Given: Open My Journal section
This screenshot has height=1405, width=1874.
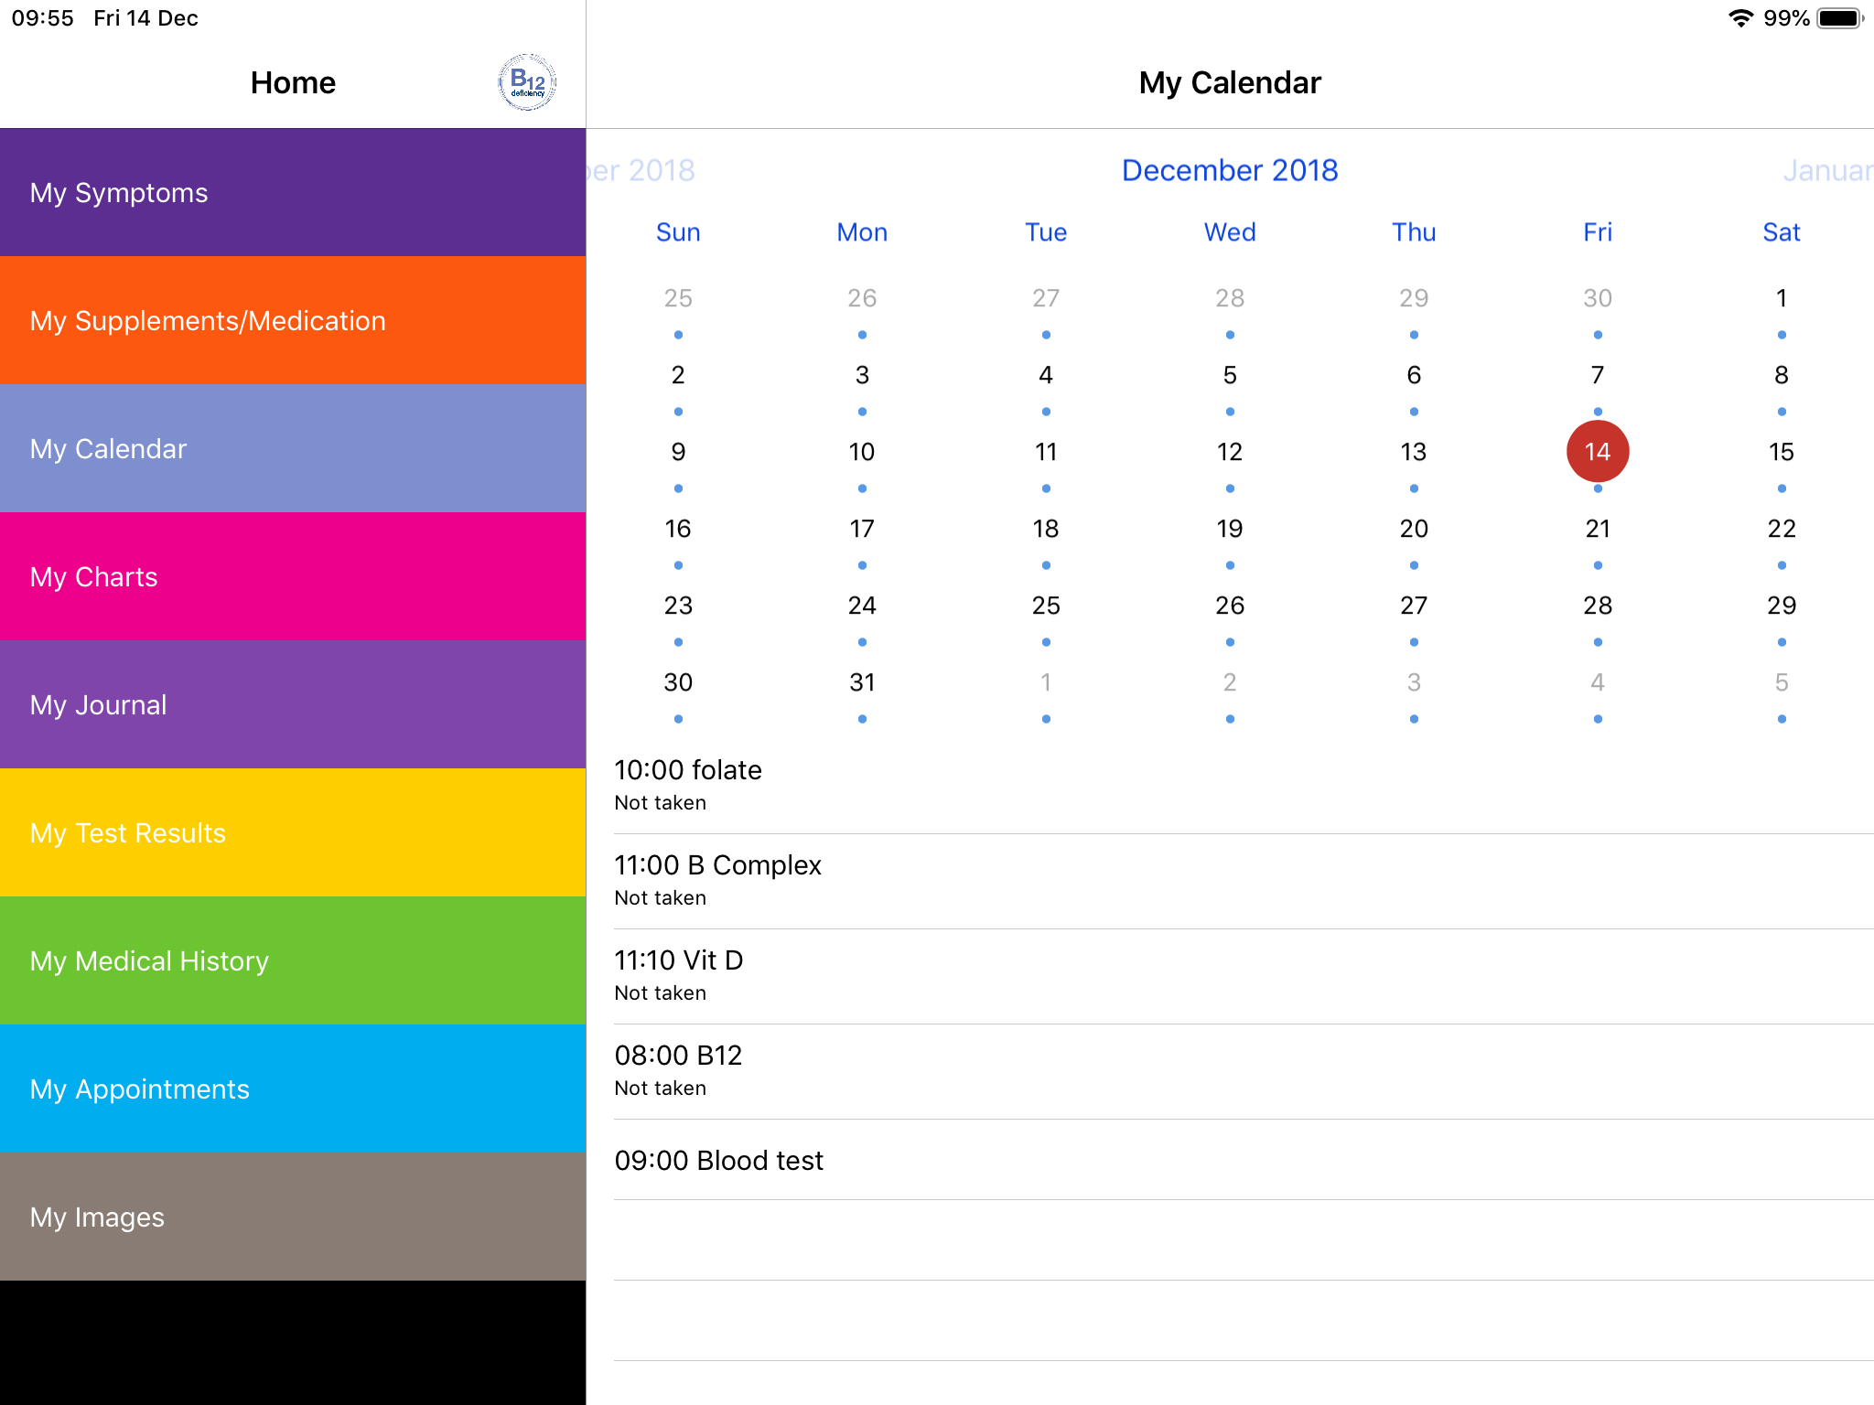Looking at the screenshot, I should [293, 704].
